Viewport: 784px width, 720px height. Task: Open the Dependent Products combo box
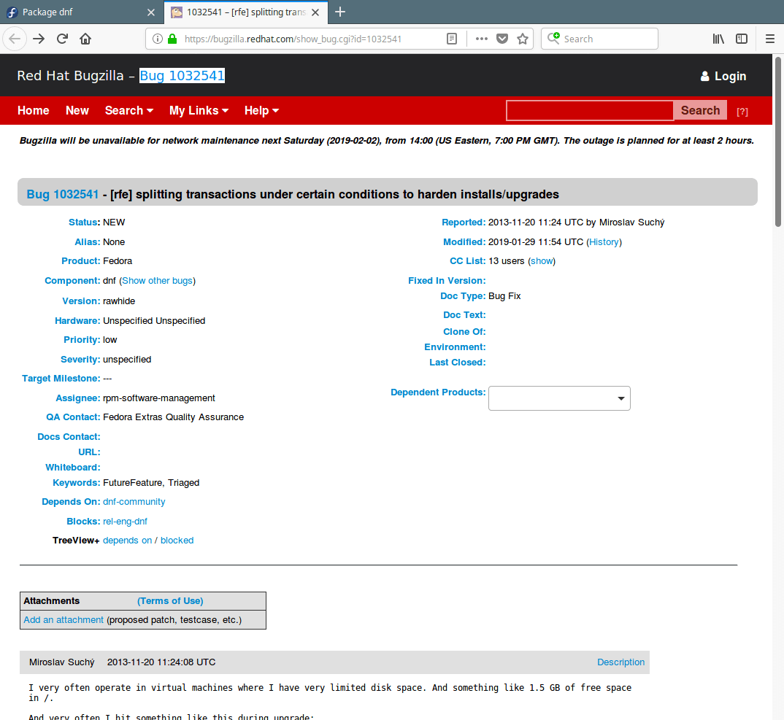pos(559,398)
